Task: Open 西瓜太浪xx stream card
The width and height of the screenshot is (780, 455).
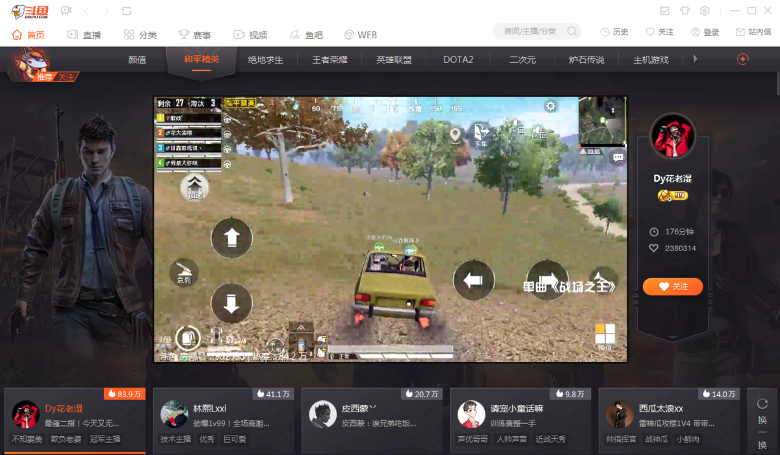Action: pos(669,420)
